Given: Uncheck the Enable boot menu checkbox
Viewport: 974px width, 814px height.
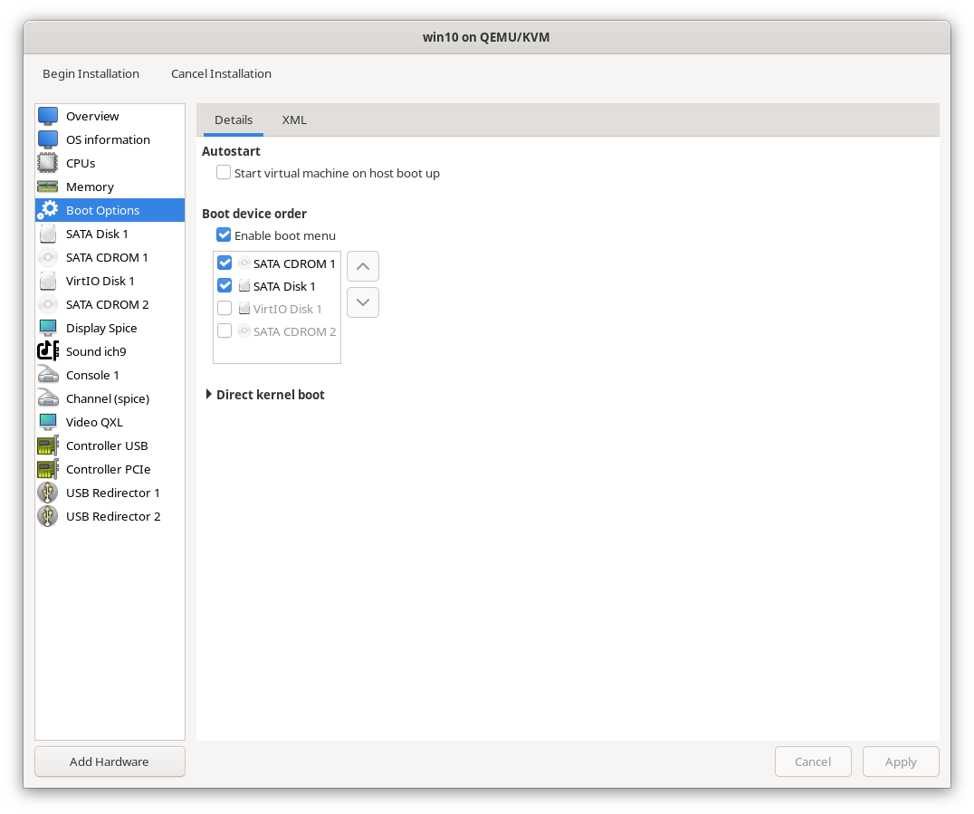Looking at the screenshot, I should click(x=224, y=235).
